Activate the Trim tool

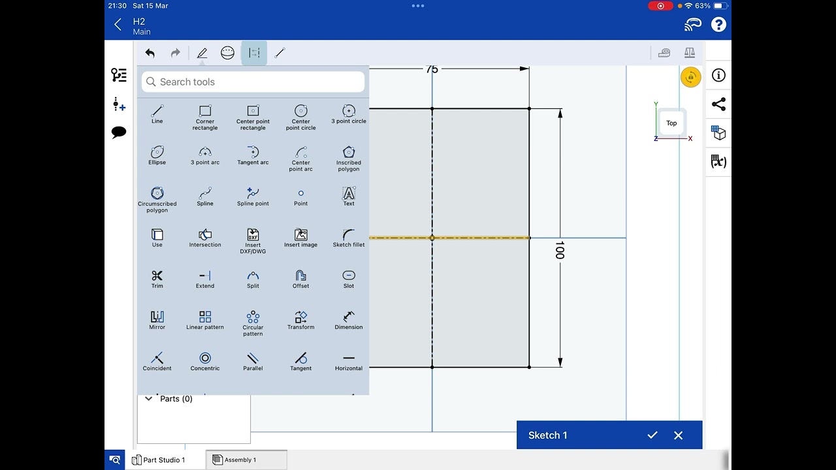tap(157, 279)
